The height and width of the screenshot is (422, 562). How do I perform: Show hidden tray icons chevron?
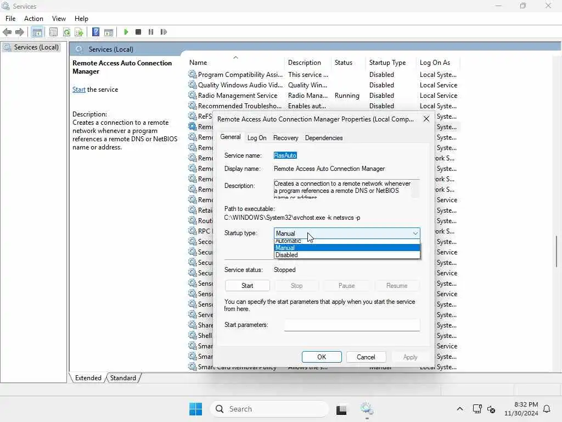tap(460, 409)
